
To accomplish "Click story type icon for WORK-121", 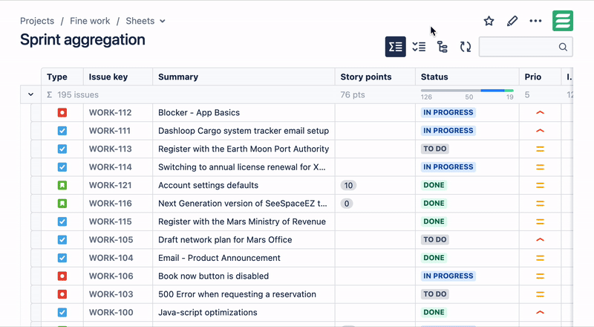I will (62, 186).
